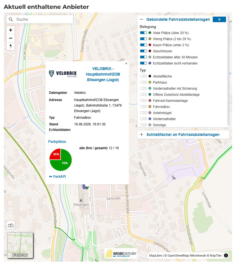Click red 25% pie chart segment
The width and height of the screenshot is (234, 266).
coord(55,154)
